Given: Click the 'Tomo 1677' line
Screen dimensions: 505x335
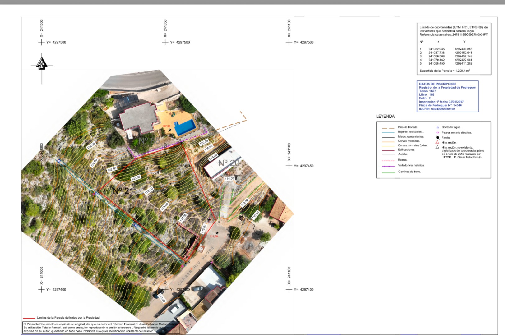Looking at the screenshot, I should coord(428,91).
